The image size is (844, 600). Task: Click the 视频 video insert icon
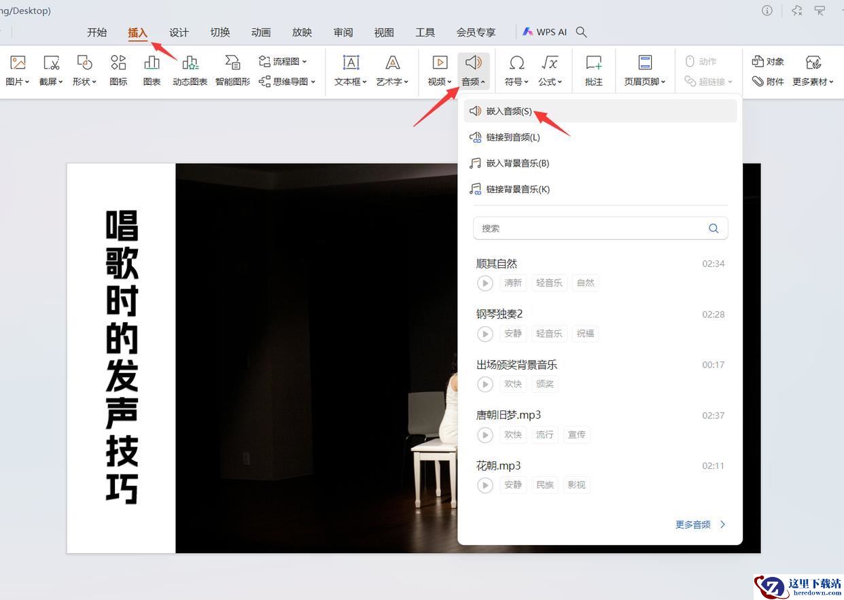[x=440, y=63]
